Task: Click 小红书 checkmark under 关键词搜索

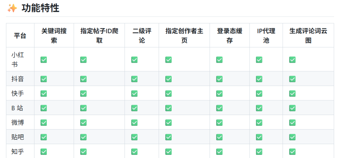Action: click(44, 60)
